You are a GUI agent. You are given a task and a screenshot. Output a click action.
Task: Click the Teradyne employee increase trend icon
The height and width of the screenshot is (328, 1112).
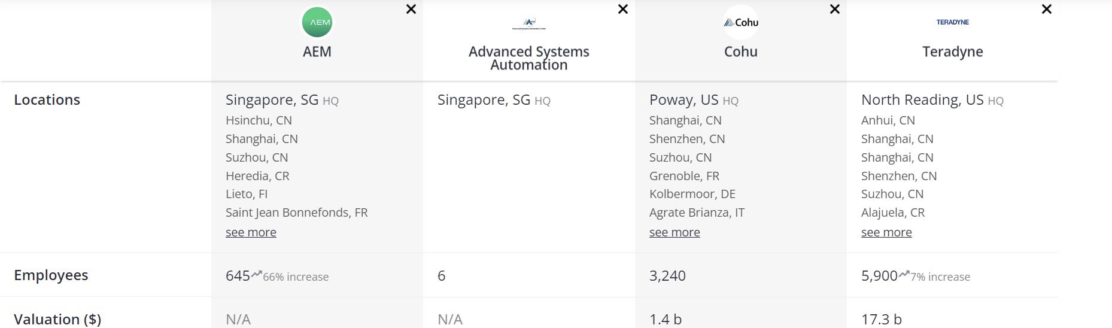pos(904,274)
